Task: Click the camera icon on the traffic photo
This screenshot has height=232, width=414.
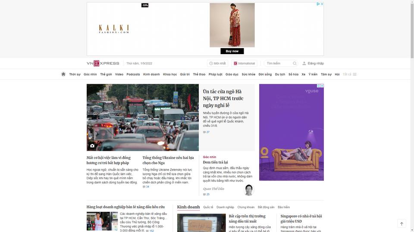Action: point(92,146)
